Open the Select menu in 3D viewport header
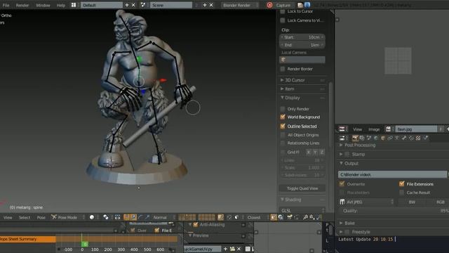This screenshot has height=253, width=449. click(x=25, y=217)
